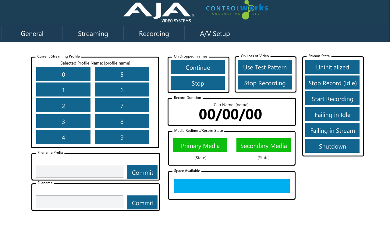Select streaming profile 6
Image resolution: width=390 pixels, height=249 pixels.
[x=122, y=89]
